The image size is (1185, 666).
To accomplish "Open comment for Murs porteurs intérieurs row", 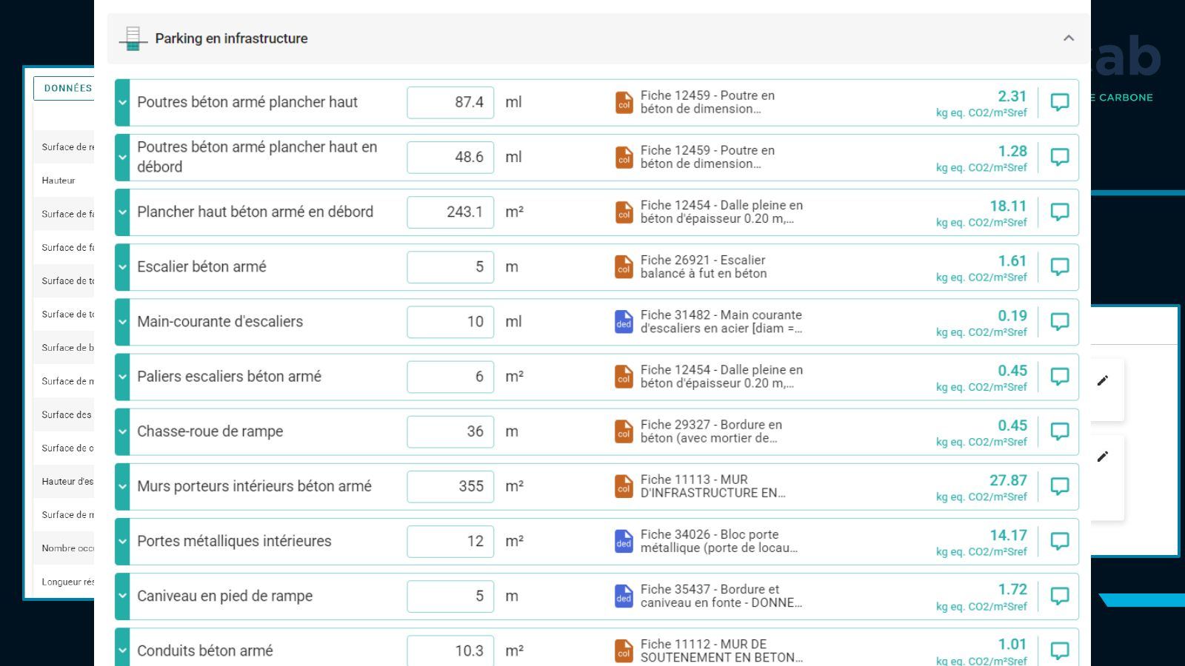I will pyautogui.click(x=1060, y=486).
